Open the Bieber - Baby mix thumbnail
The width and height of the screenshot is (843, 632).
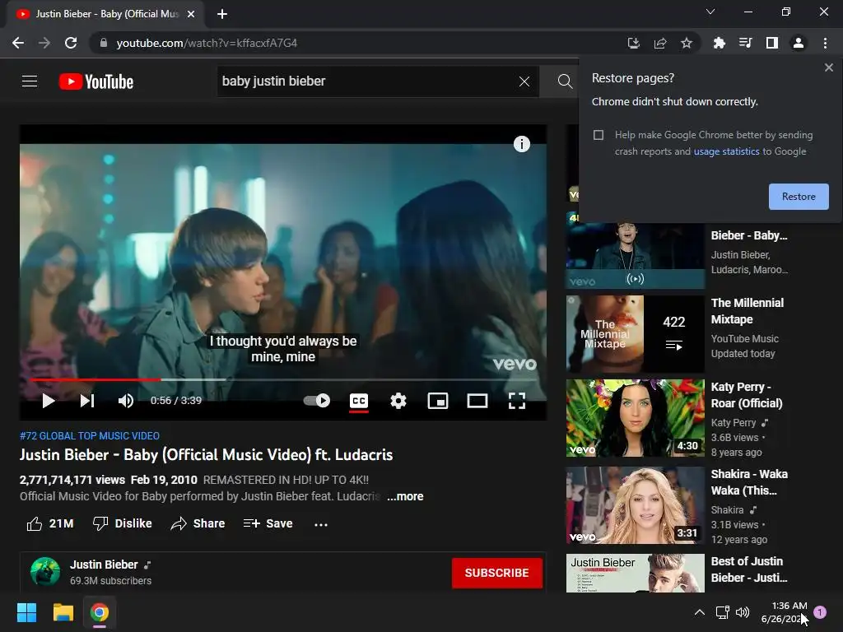pos(635,256)
